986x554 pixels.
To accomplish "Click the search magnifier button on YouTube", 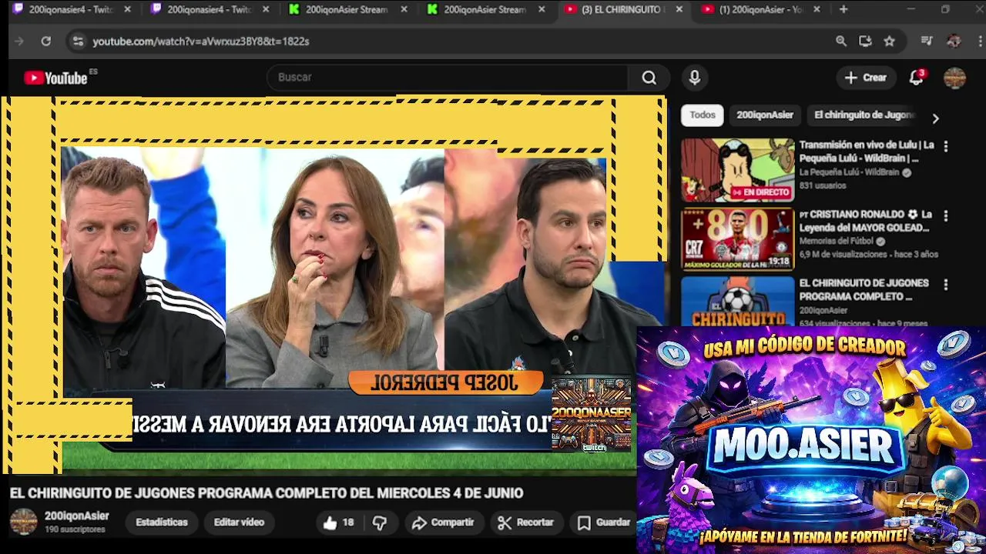I will (649, 78).
